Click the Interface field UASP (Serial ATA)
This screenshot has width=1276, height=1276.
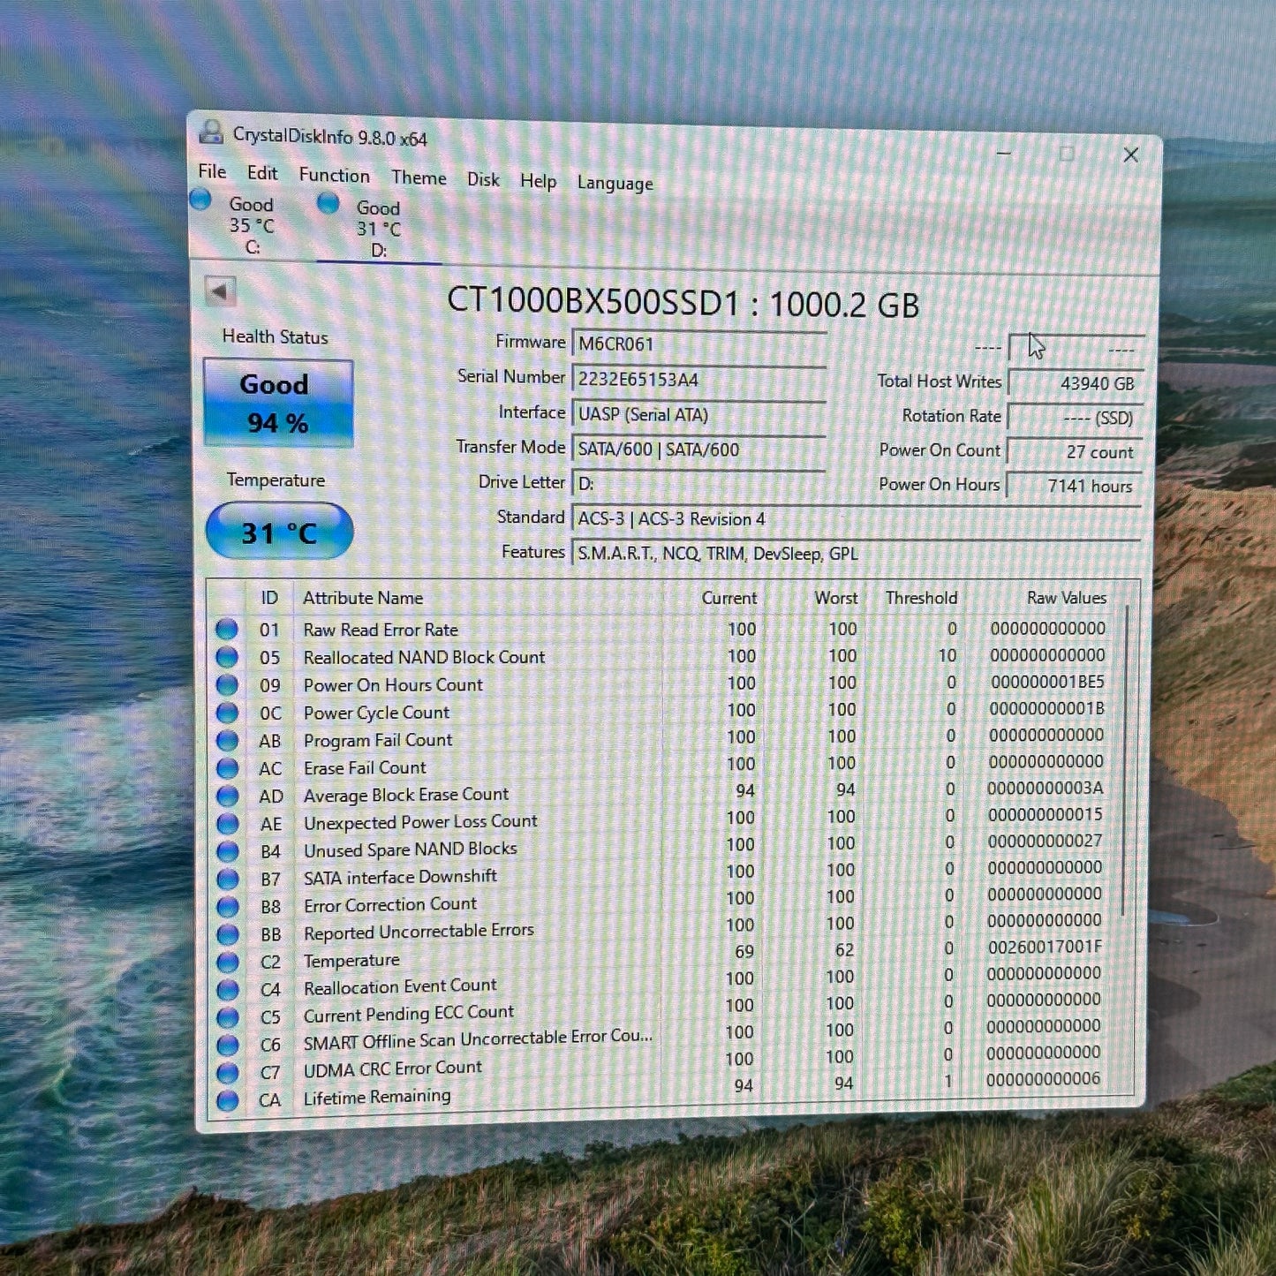698,414
